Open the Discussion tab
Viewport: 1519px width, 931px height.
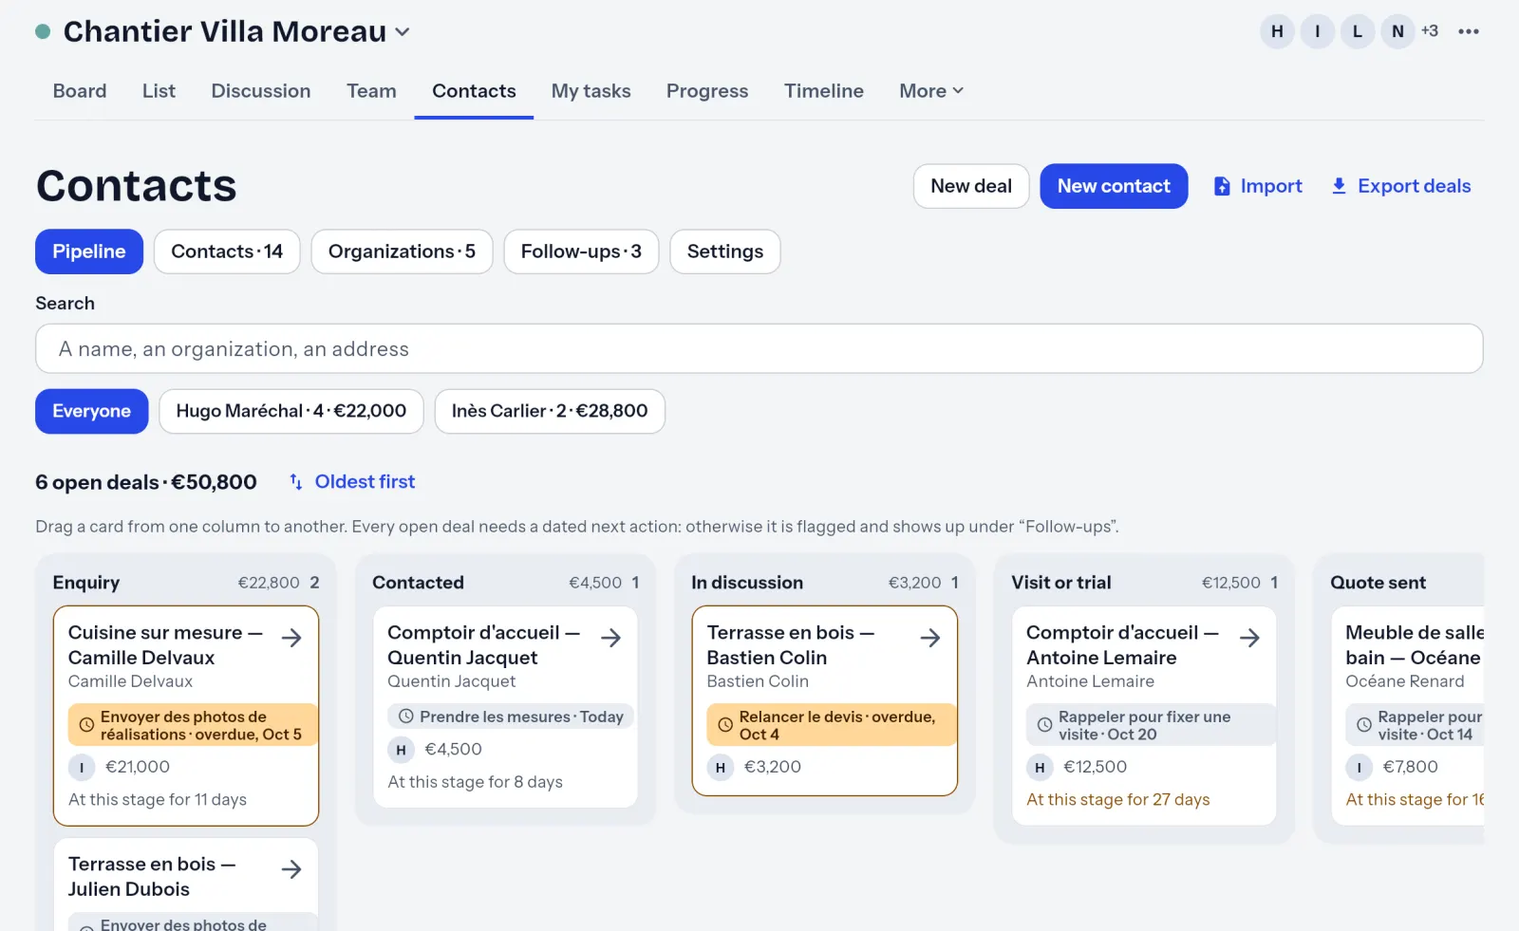point(261,91)
